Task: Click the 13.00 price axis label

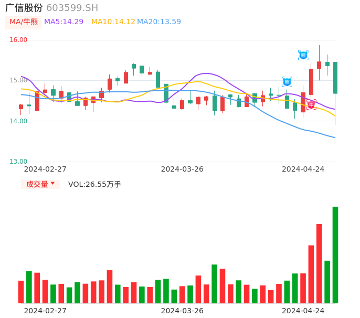Action: pyautogui.click(x=18, y=162)
